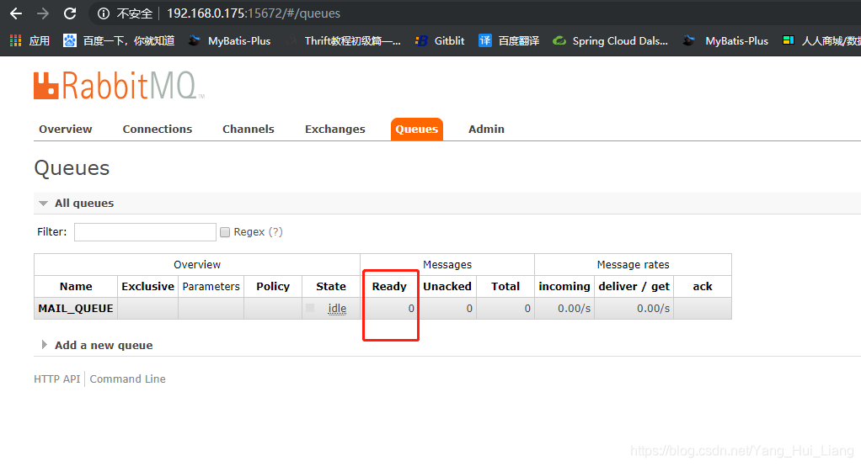Click the idle state of MAIL_QUEUE
Viewport: 861px width, 466px height.
point(337,309)
